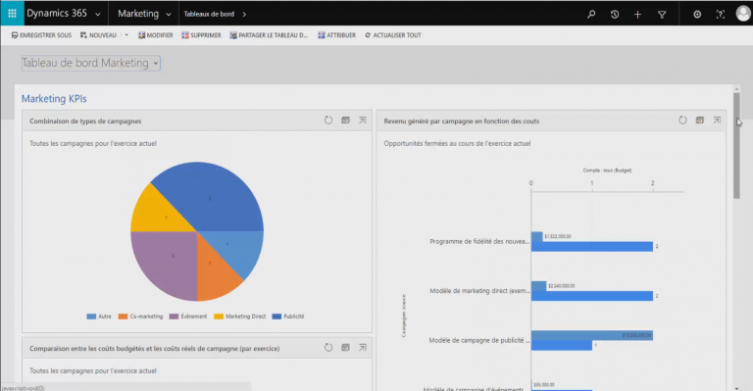
Task: Refresh the Combinaison de types de campagnes chart
Action: tap(328, 121)
